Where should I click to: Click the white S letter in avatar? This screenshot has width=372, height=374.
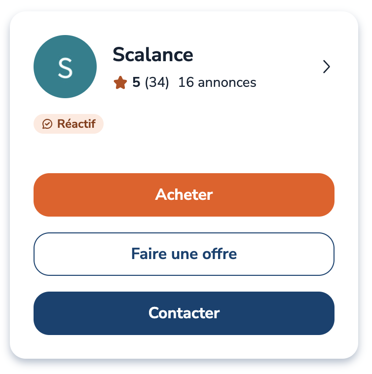coord(65,67)
